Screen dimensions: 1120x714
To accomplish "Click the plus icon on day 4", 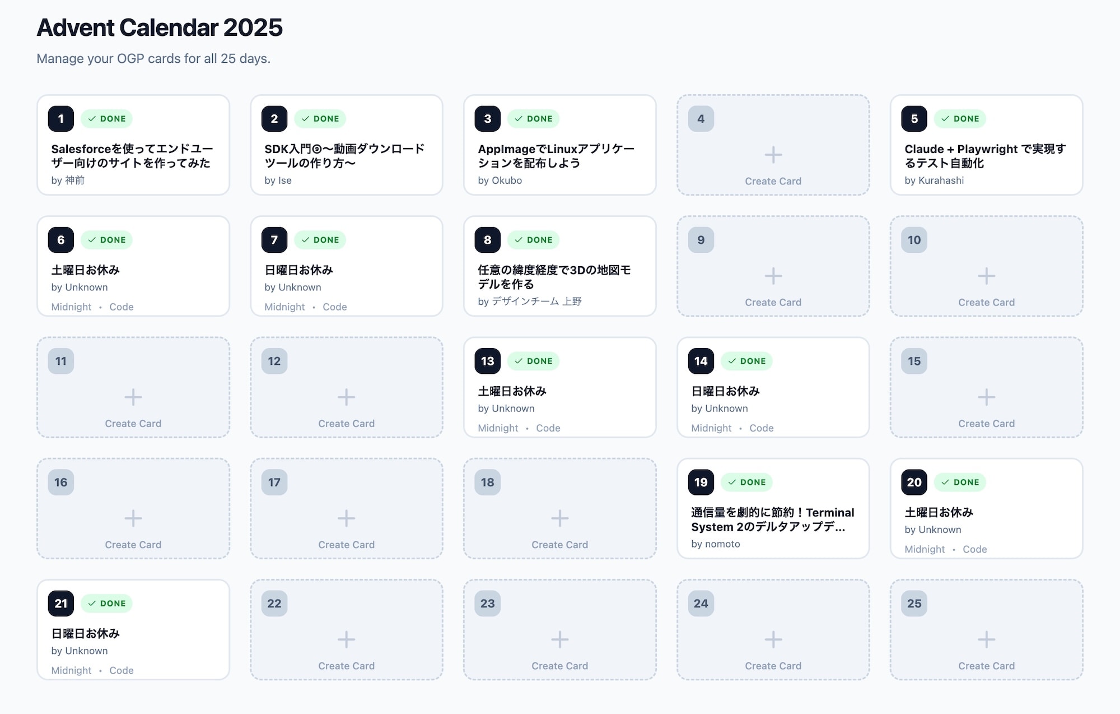I will [773, 155].
